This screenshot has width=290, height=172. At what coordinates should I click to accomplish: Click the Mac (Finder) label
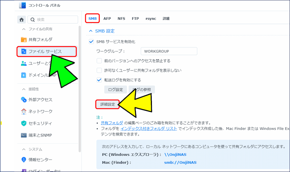(x=116, y=162)
